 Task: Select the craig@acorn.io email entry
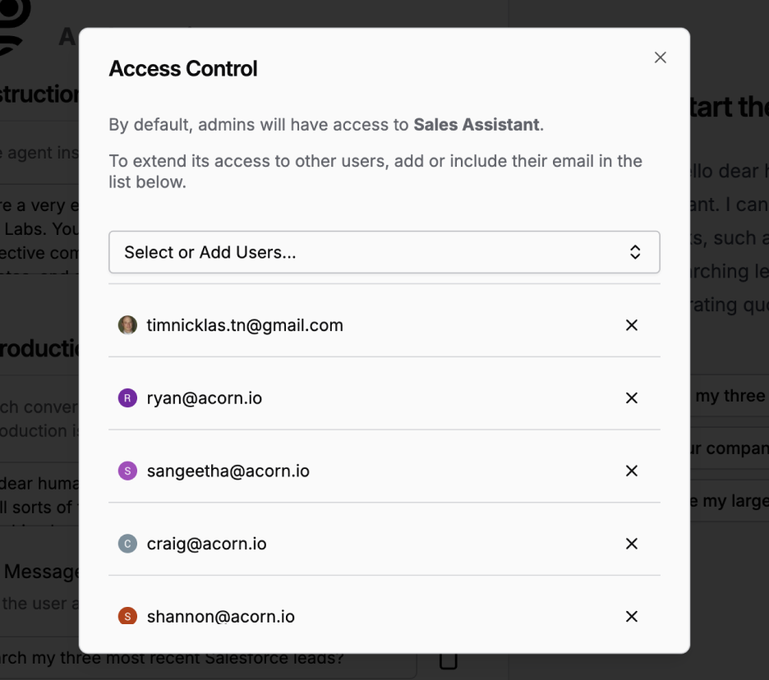tap(206, 544)
